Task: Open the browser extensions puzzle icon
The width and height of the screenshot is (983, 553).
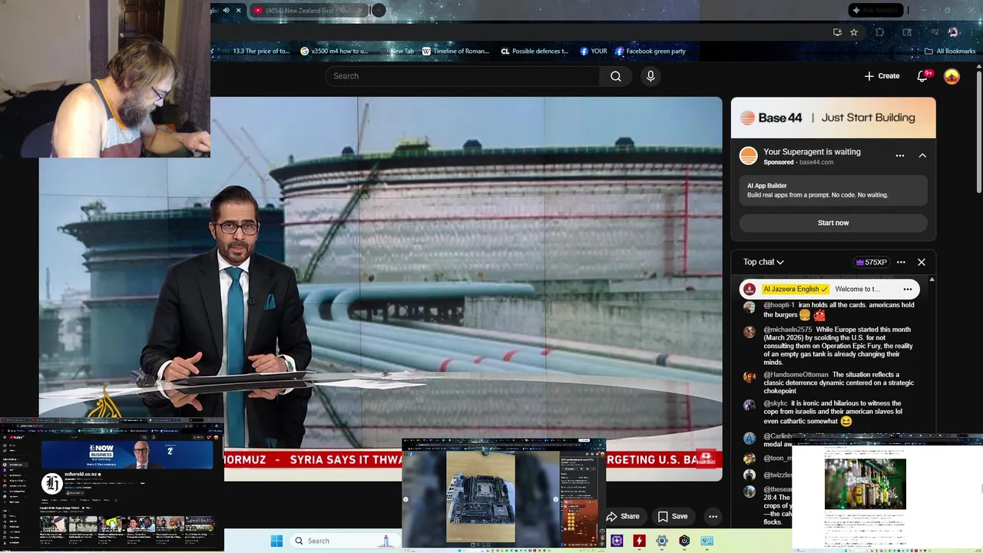Action: click(x=880, y=32)
